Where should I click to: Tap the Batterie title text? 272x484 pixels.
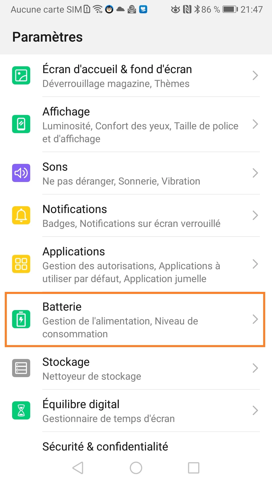pos(62,307)
